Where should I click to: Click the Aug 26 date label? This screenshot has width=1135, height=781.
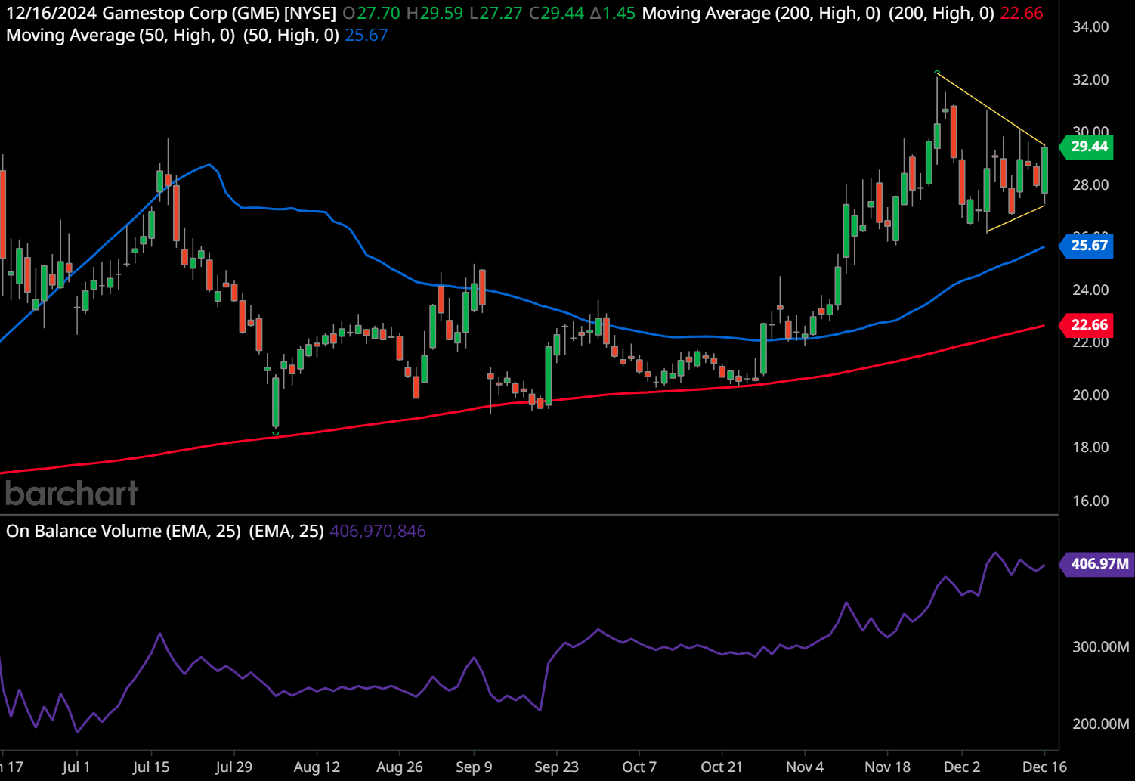click(x=399, y=767)
